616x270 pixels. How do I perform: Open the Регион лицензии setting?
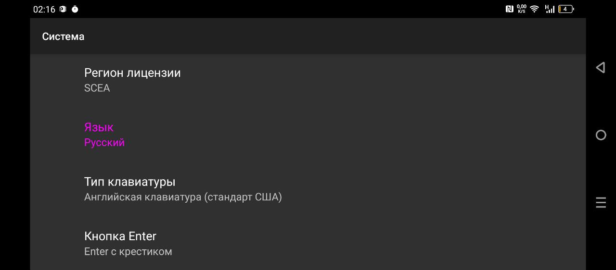pyautogui.click(x=132, y=73)
